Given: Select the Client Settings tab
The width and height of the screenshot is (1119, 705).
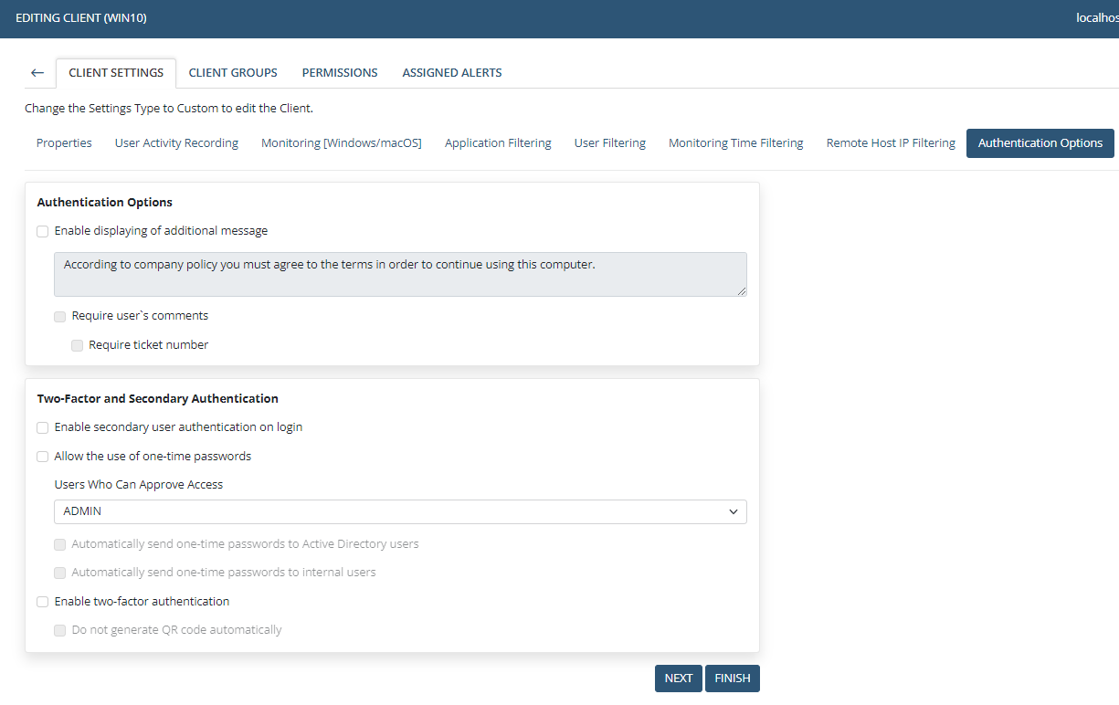Looking at the screenshot, I should click(116, 73).
